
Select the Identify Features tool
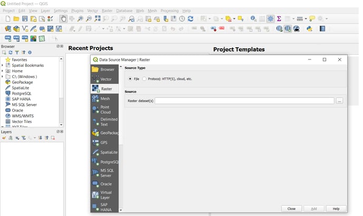pyautogui.click(x=253, y=19)
